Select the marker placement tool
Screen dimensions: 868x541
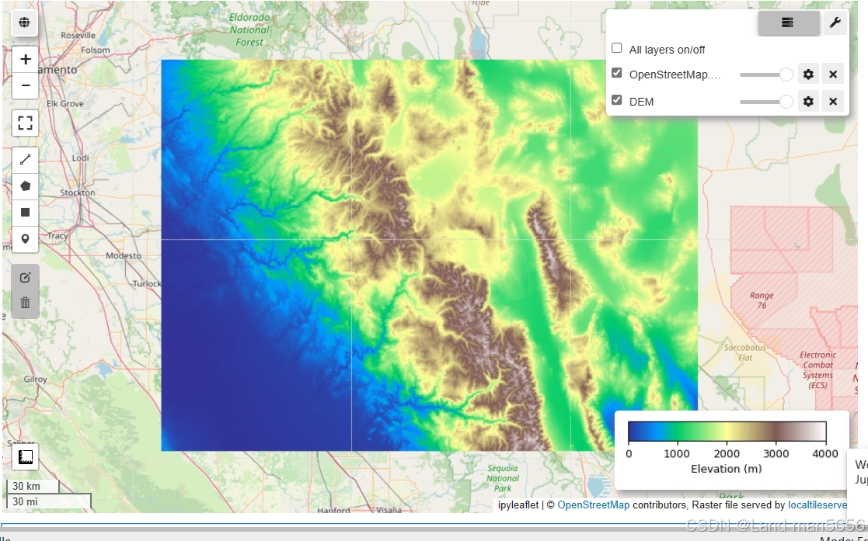[x=25, y=238]
